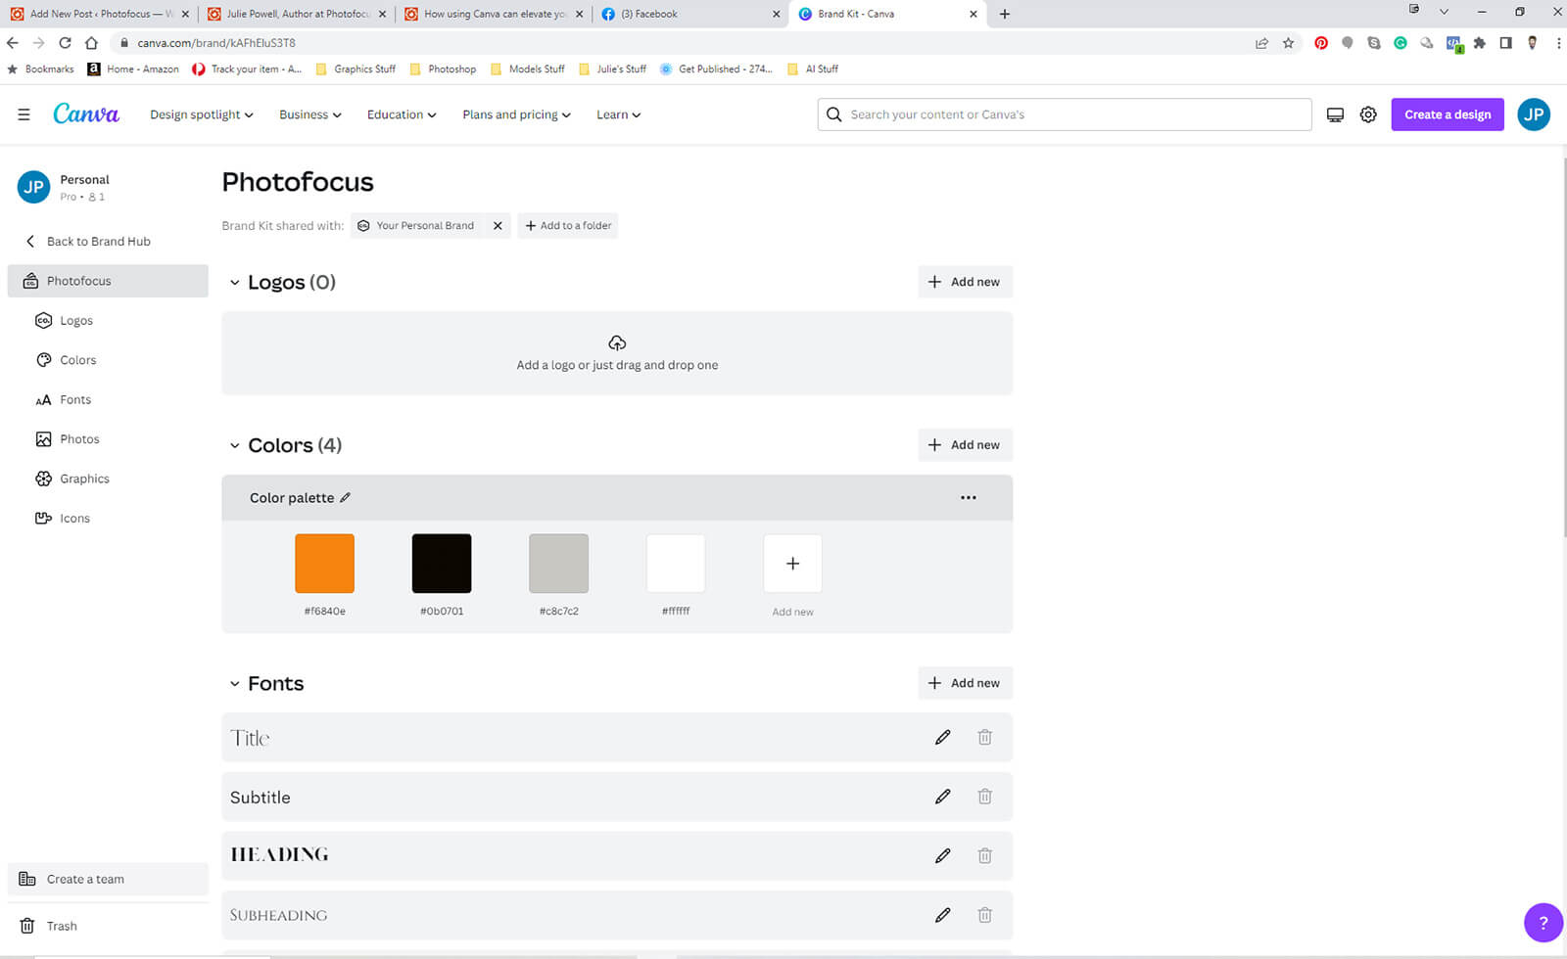
Task: Collapse the Logos section
Action: coord(234,283)
